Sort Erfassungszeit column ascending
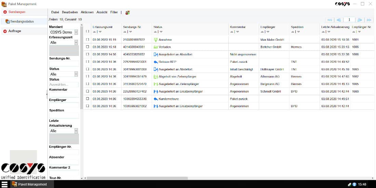376x188 pixels. point(94,32)
